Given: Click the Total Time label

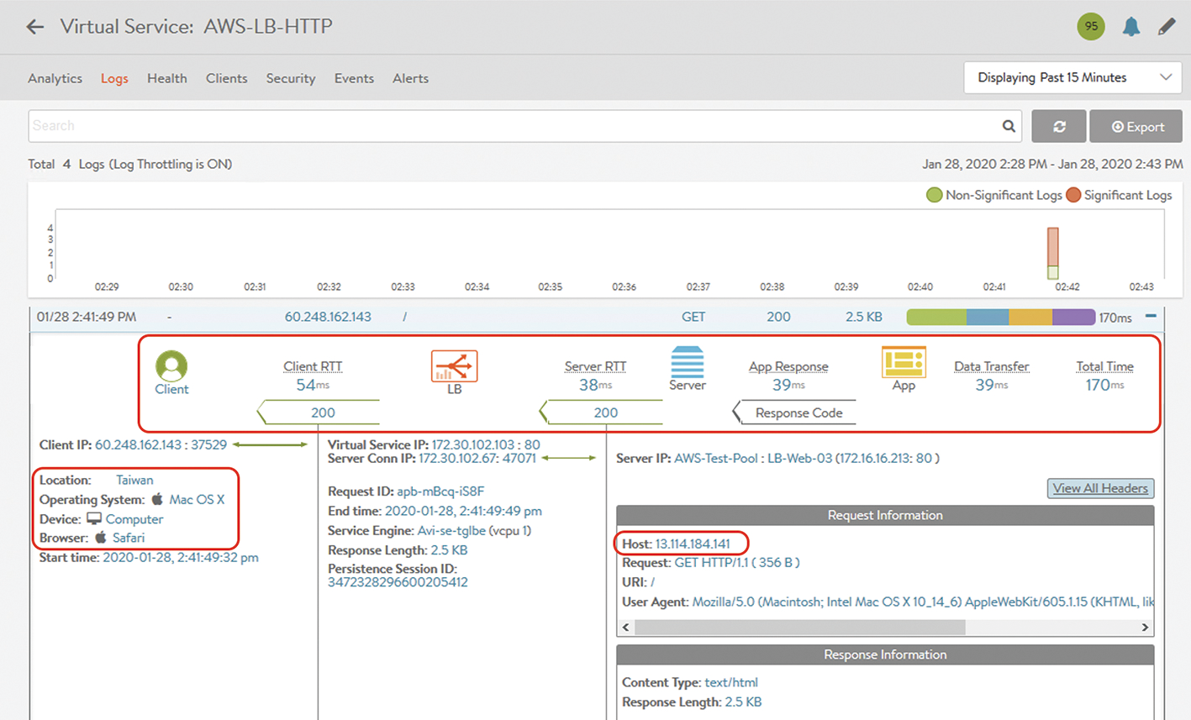Looking at the screenshot, I should (x=1104, y=366).
